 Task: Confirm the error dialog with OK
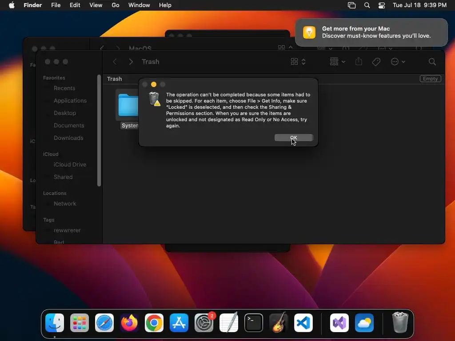click(x=294, y=138)
